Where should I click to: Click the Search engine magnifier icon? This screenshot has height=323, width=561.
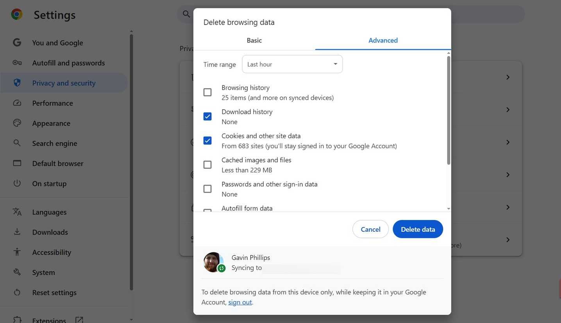pyautogui.click(x=17, y=143)
